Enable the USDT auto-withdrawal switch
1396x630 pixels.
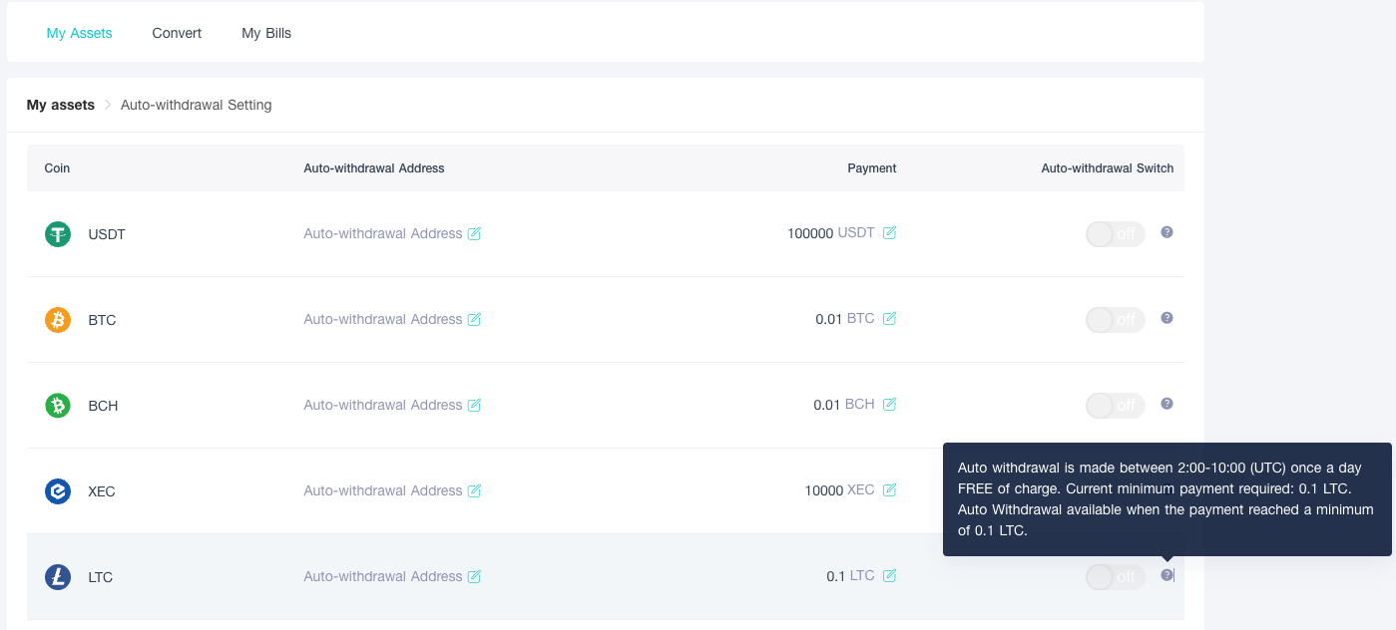click(1115, 234)
